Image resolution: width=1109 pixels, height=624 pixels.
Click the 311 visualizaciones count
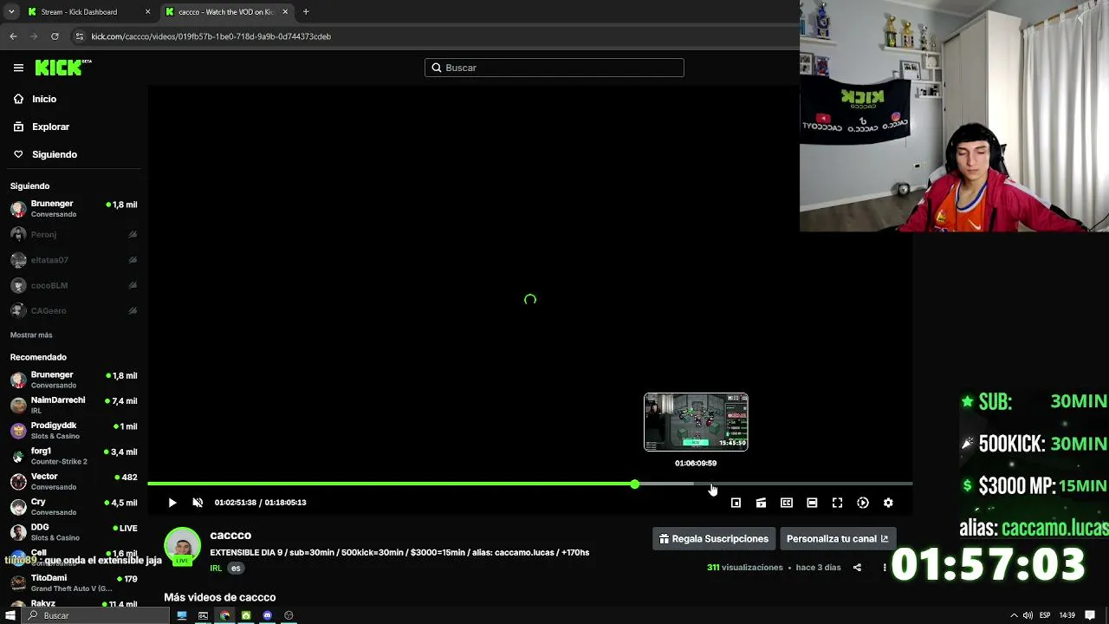[x=745, y=568]
